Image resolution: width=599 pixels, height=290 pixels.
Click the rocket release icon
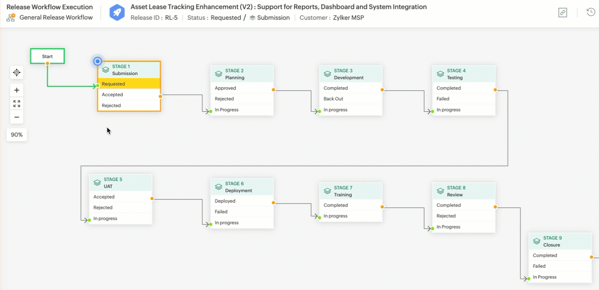[117, 13]
